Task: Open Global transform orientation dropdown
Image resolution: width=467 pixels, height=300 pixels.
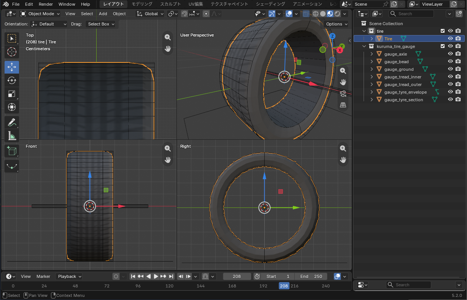Action: (x=150, y=14)
